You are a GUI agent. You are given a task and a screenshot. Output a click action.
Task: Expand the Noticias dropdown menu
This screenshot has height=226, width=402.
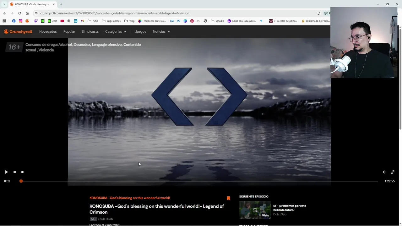coord(161,31)
